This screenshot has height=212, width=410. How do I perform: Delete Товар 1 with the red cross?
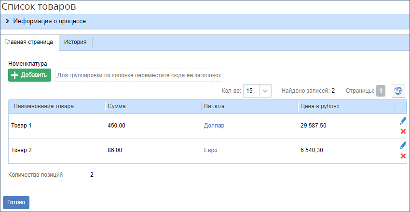[403, 131]
